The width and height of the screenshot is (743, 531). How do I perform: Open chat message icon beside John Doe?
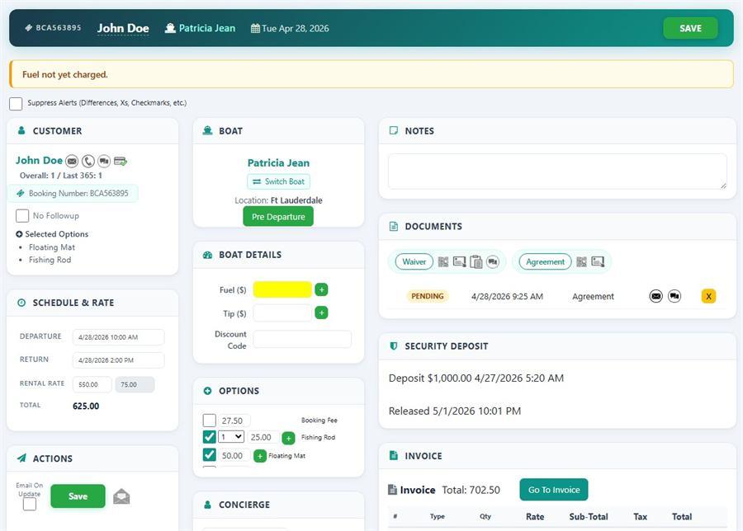tap(104, 162)
